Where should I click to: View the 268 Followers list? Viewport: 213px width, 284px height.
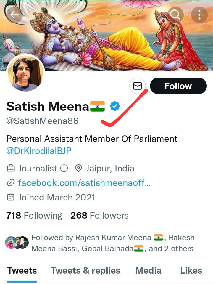(99, 215)
